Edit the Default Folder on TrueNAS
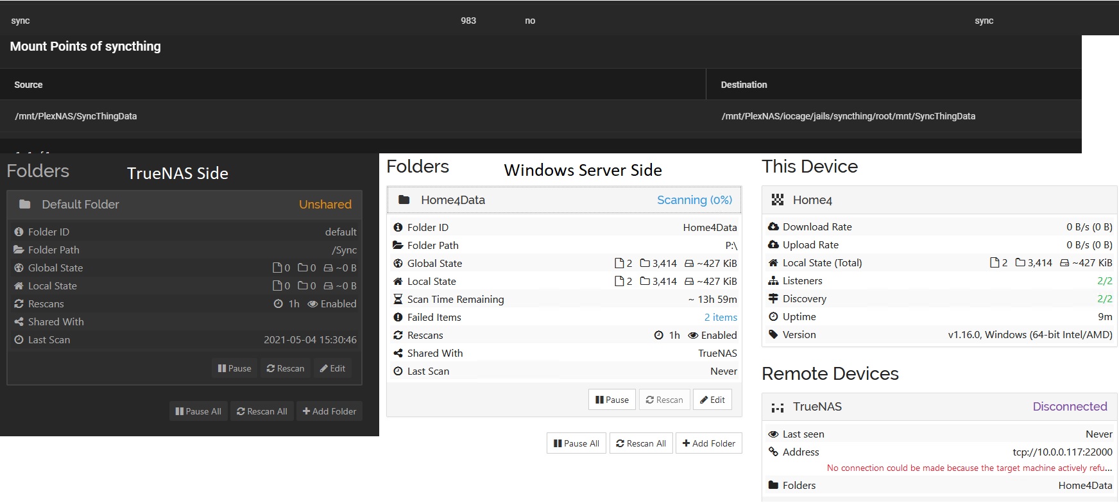The height and width of the screenshot is (503, 1119). (332, 368)
